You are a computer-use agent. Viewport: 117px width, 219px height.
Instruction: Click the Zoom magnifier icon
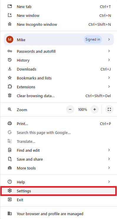coord(10,110)
